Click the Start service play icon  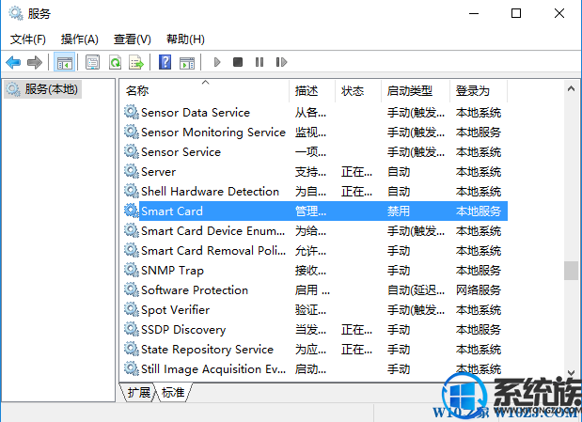point(217,62)
